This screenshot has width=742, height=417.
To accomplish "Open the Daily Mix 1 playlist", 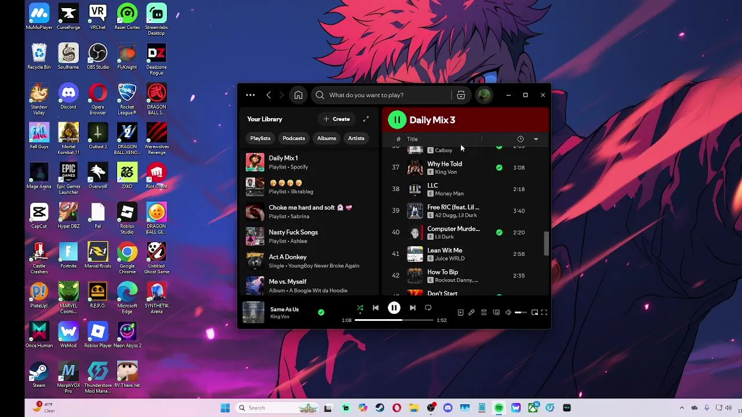I will (310, 162).
